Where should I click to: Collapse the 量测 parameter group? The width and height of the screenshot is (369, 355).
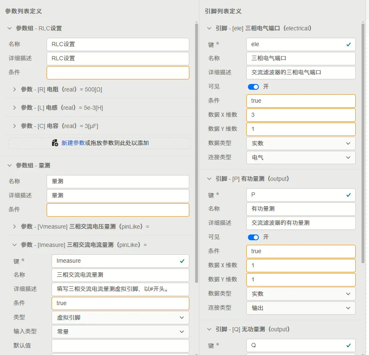10,165
